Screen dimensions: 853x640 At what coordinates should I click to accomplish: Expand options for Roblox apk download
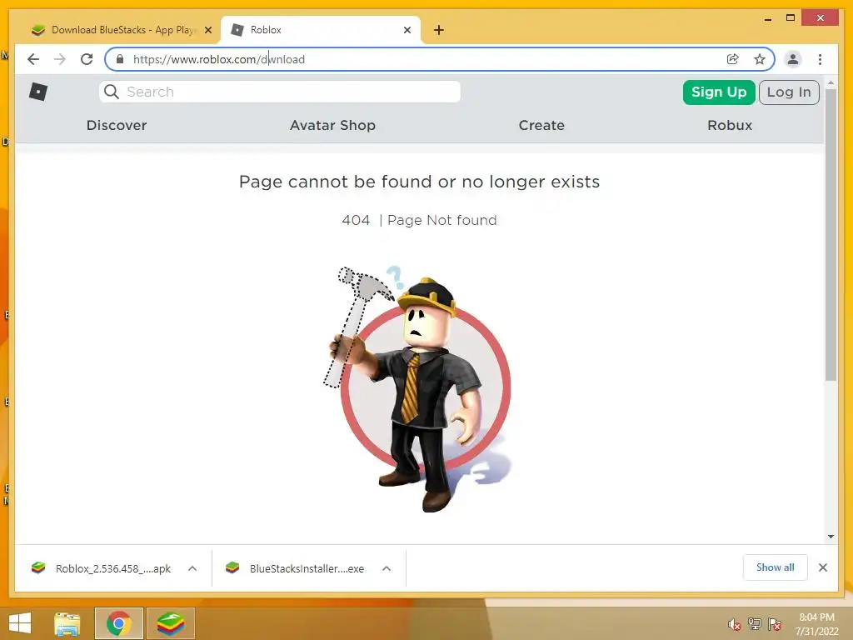[192, 568]
